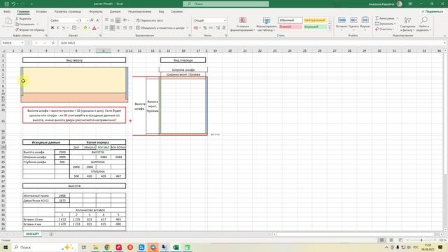The height and width of the screenshot is (252, 448).
Task: Click the cell borders icon
Action: (x=74, y=28)
